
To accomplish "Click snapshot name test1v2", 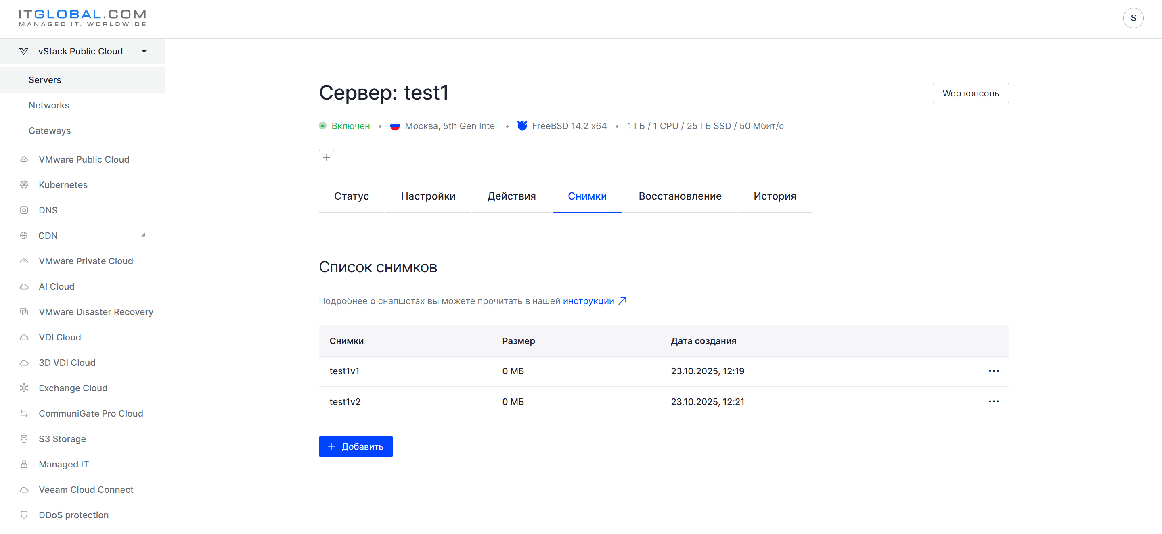I will tap(345, 402).
